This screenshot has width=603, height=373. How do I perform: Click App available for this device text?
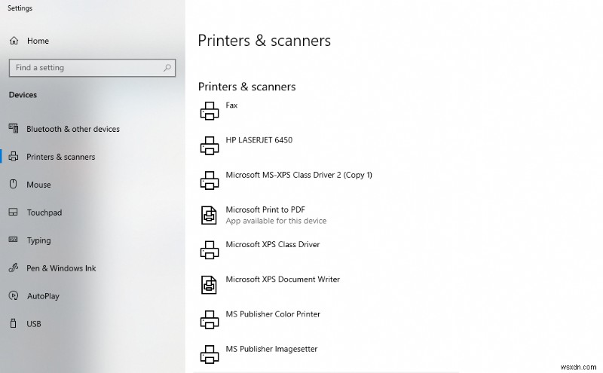(276, 221)
